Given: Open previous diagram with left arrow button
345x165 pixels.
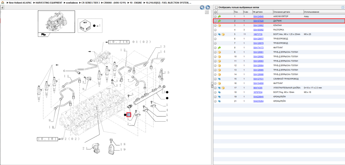Looking at the screenshot, I should pyautogui.click(x=202, y=8).
